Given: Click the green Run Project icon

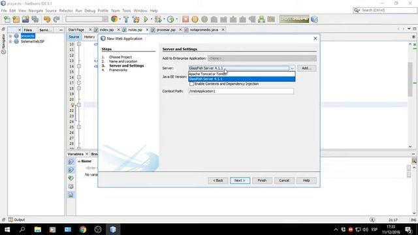Looking at the screenshot, I should 146,19.
